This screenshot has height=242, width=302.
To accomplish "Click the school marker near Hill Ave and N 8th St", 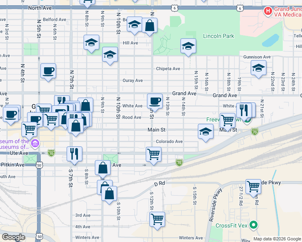I will point(91,43).
